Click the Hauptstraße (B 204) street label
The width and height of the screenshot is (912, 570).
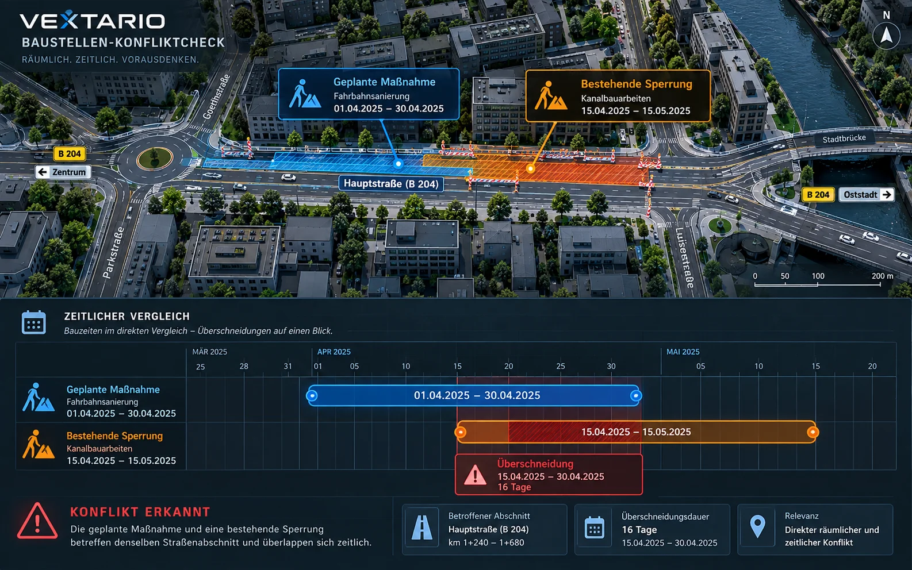tap(391, 184)
